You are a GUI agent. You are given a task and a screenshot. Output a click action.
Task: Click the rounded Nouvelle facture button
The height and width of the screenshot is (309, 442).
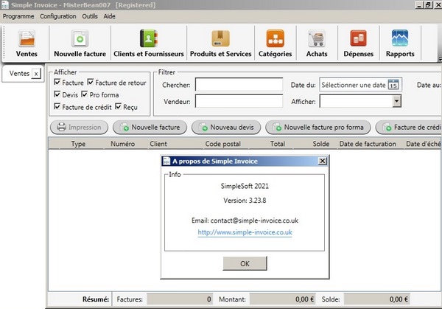pos(150,128)
